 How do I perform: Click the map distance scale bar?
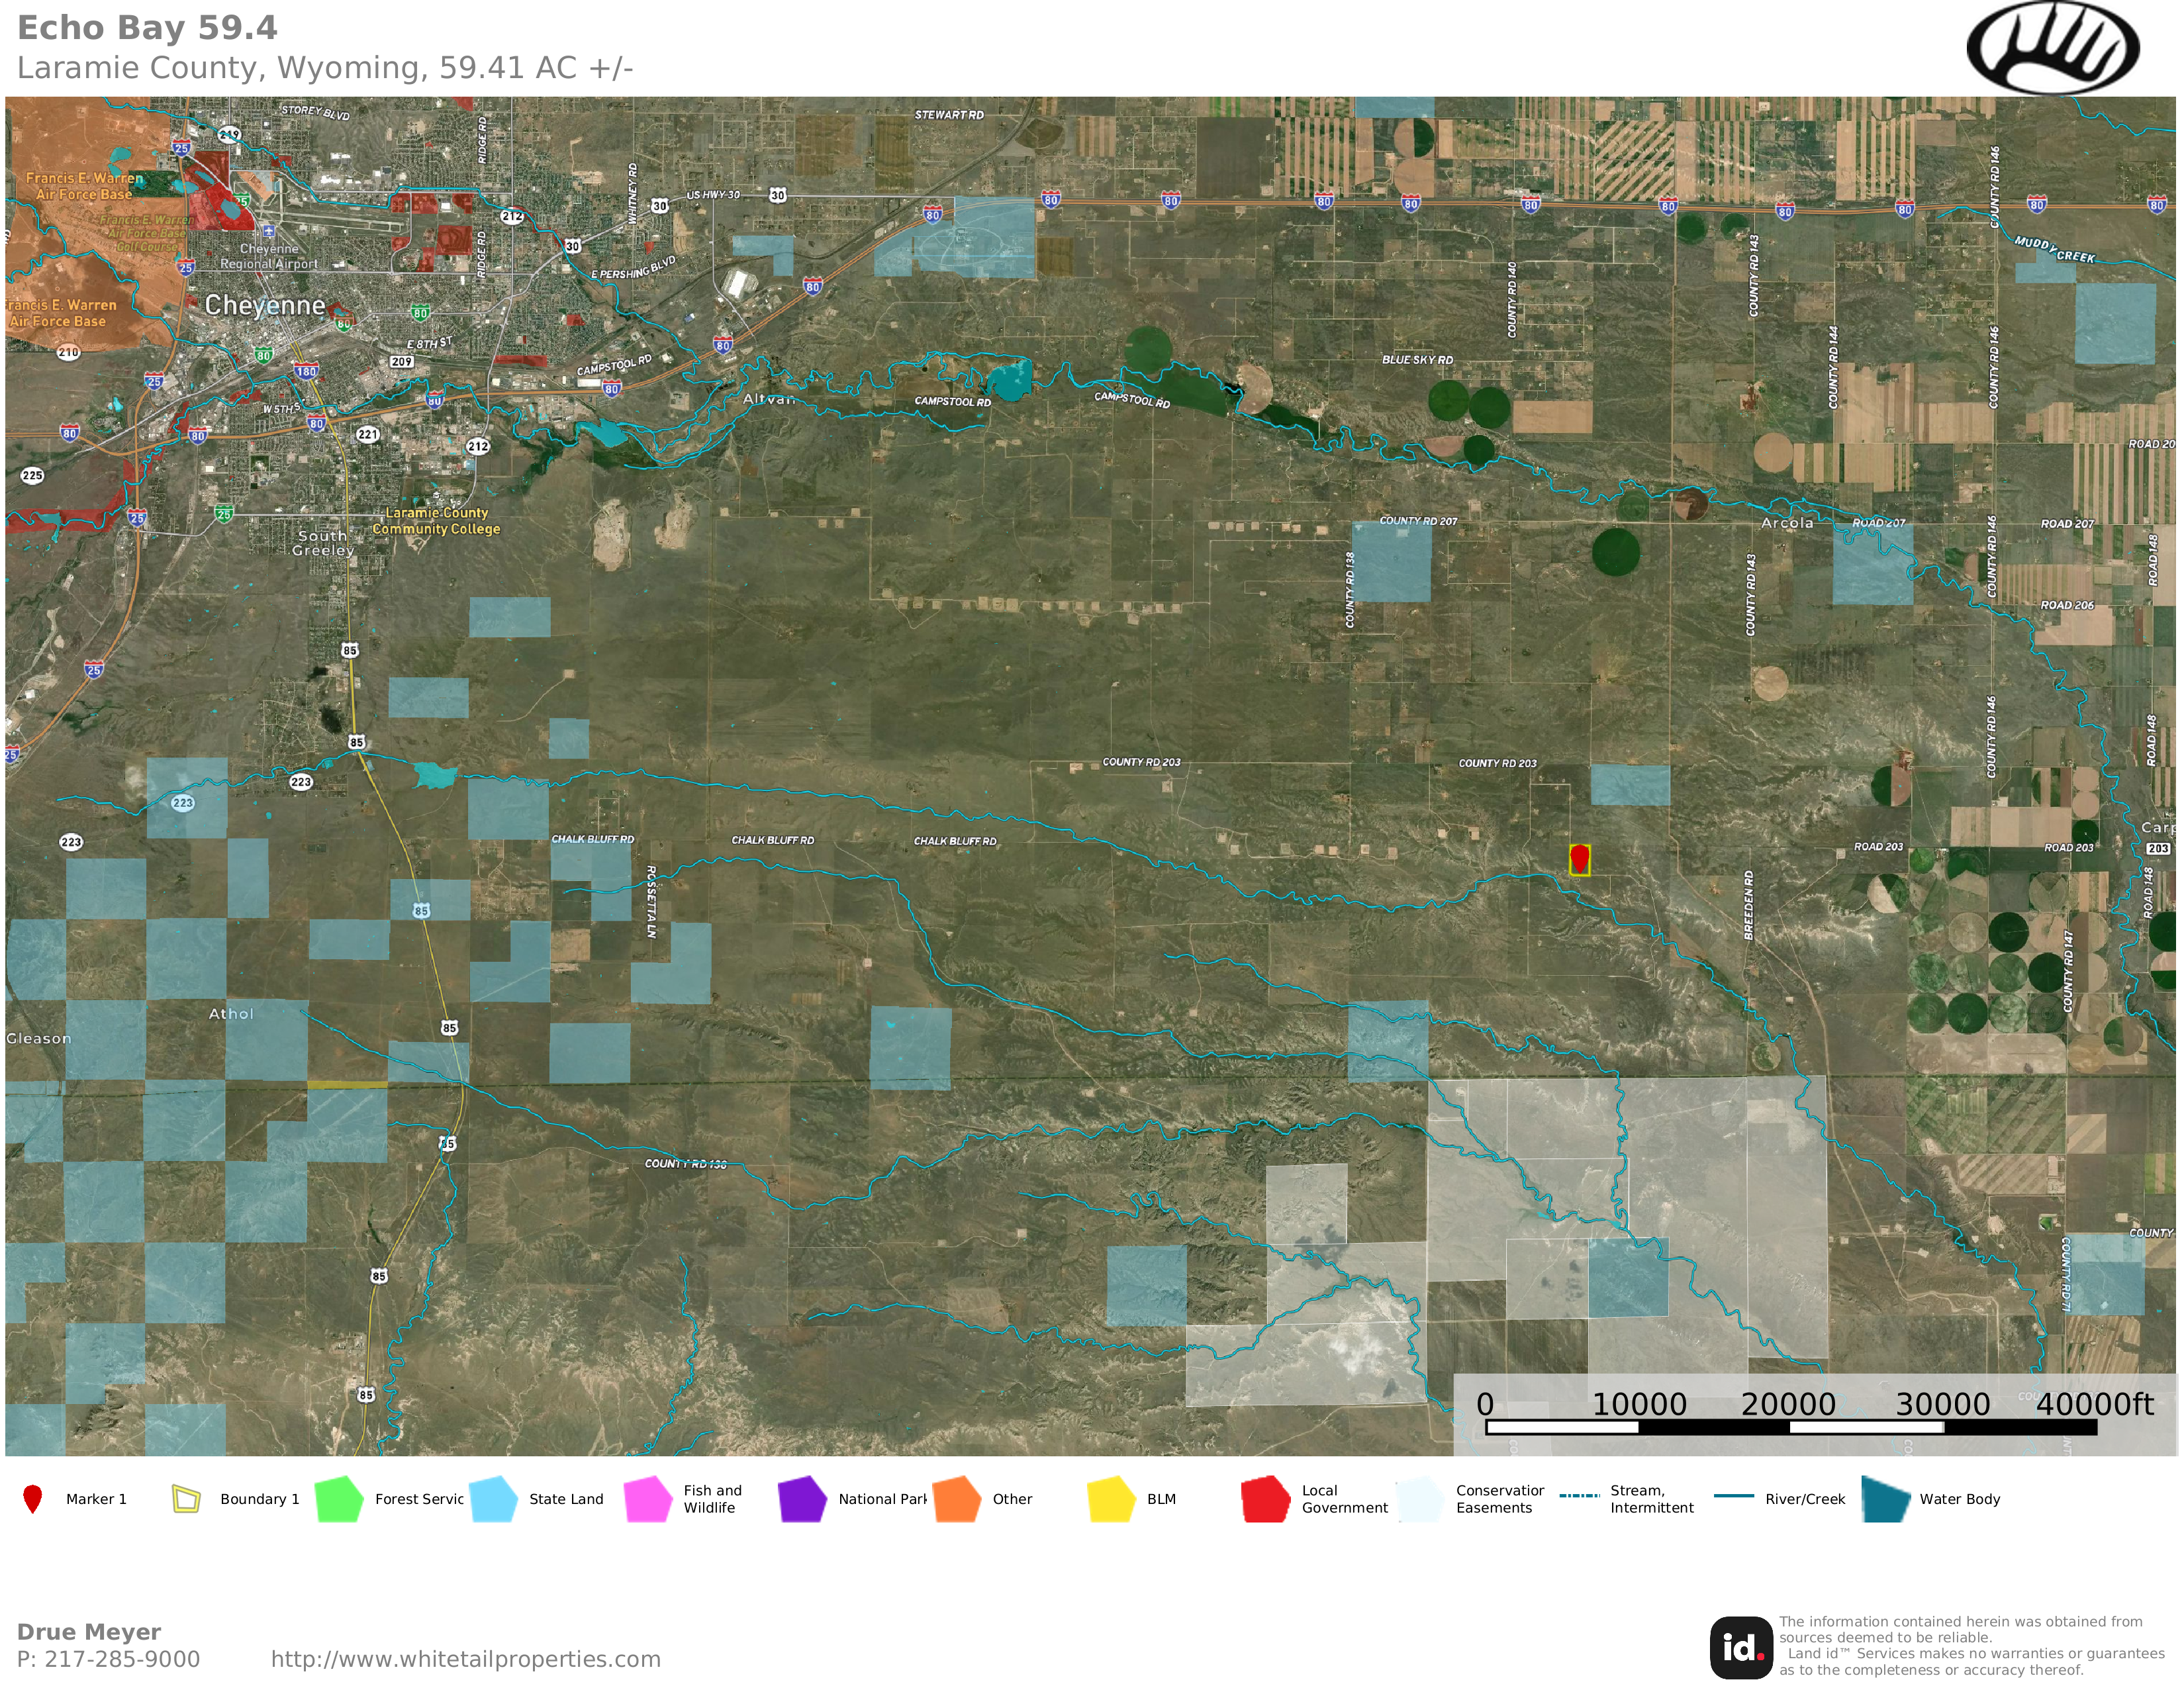[x=1790, y=1427]
